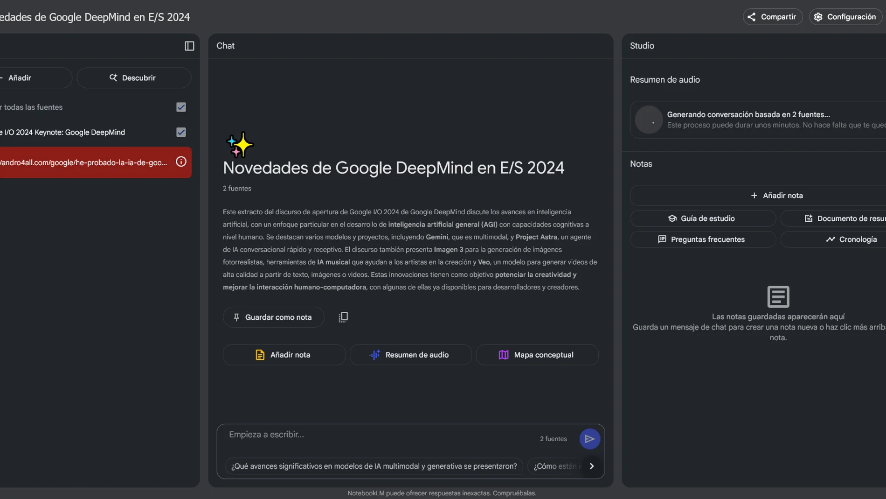Generate Preguntas frecuentes document
This screenshot has height=499, width=886.
tap(702, 239)
